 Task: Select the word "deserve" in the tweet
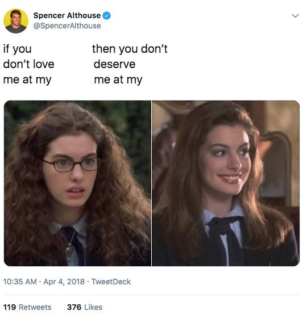pos(114,64)
